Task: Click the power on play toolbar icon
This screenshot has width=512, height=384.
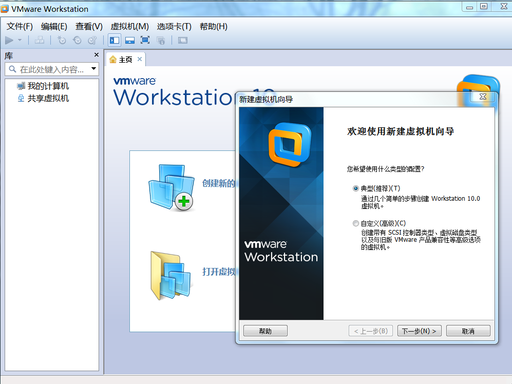Action: 9,40
